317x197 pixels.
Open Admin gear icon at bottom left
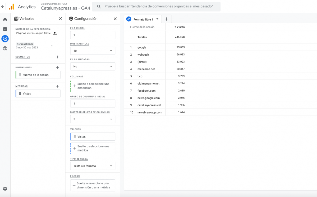5,189
